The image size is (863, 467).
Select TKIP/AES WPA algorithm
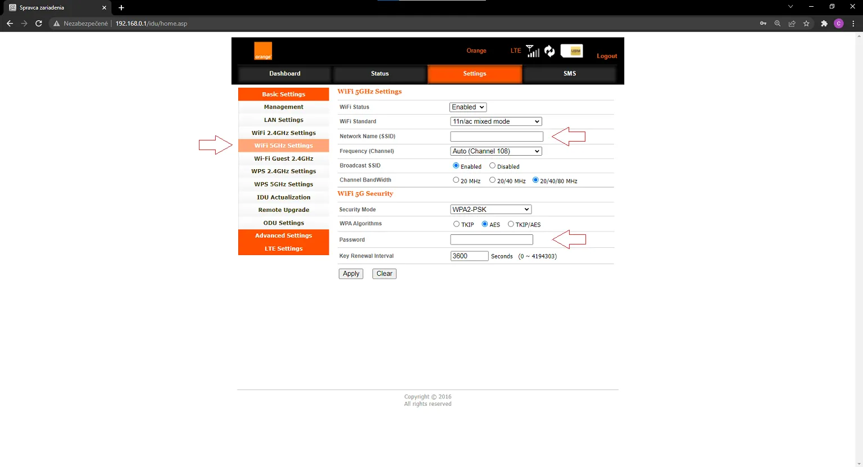click(x=511, y=224)
